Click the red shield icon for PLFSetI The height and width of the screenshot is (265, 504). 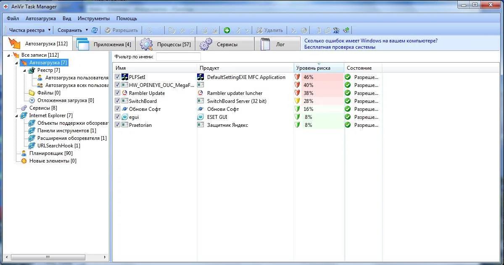click(298, 77)
